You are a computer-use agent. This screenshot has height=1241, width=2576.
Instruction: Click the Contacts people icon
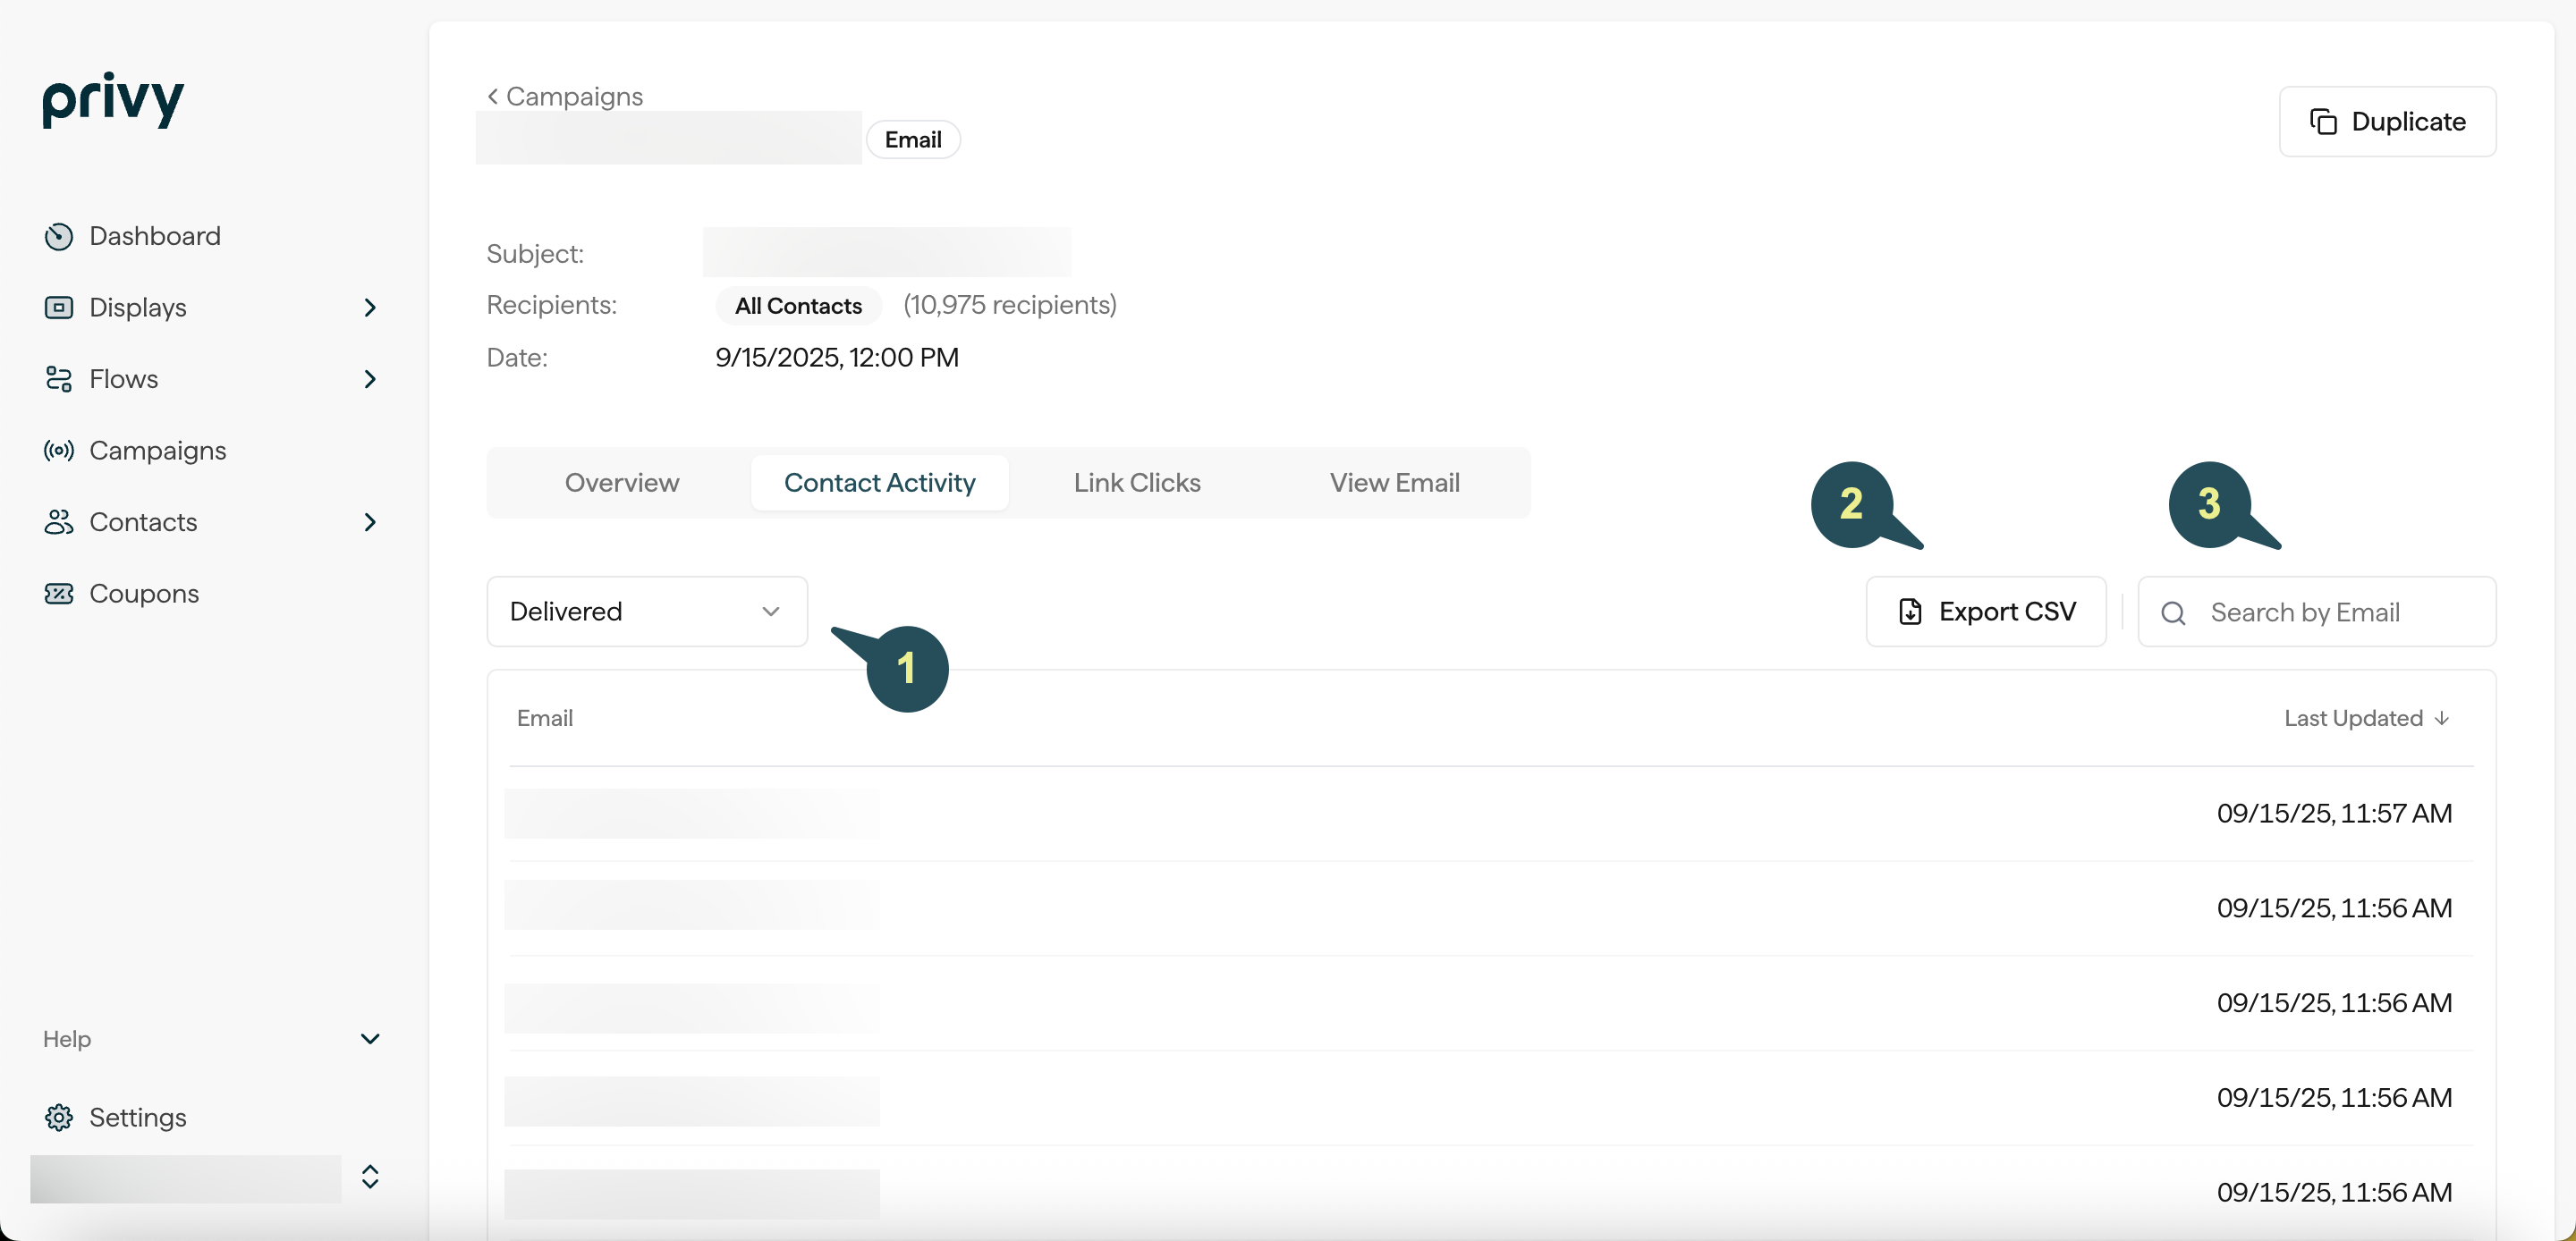pos(59,522)
